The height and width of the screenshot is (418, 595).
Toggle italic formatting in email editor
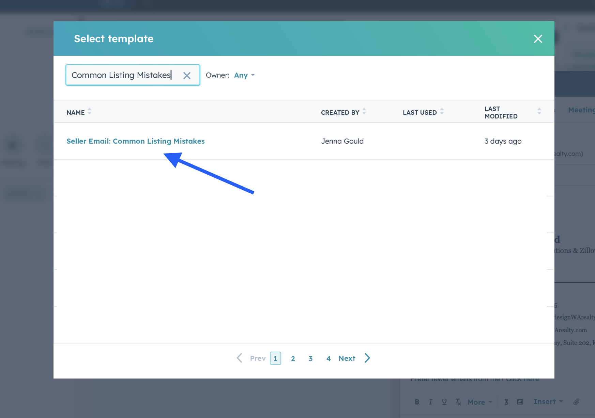[x=430, y=402]
